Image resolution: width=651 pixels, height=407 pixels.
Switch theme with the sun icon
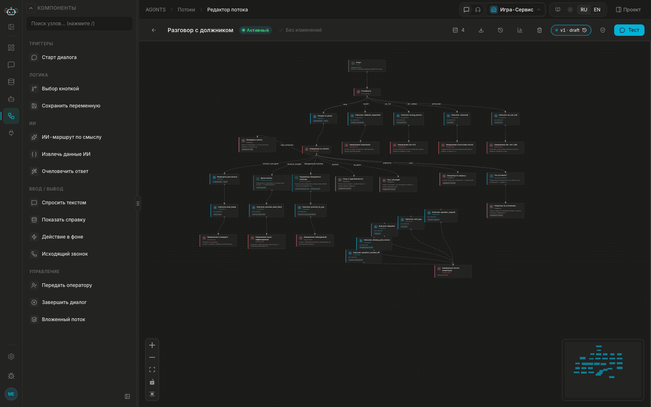point(570,10)
